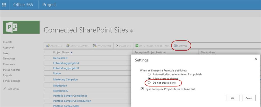Confirm the Settings dialog with OK
Image resolution: width=261 pixels, height=107 pixels.
coord(233,98)
